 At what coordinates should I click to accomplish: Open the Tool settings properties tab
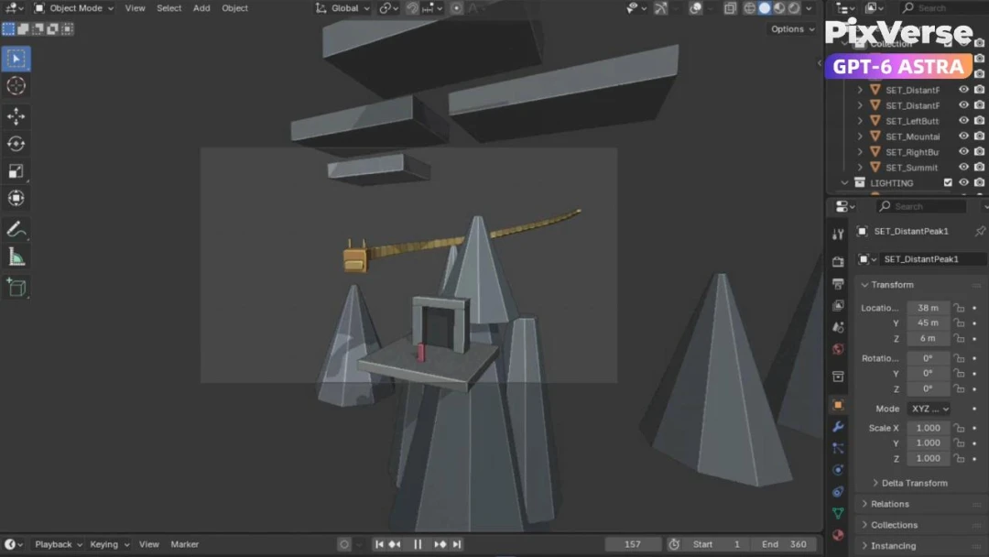(x=838, y=235)
